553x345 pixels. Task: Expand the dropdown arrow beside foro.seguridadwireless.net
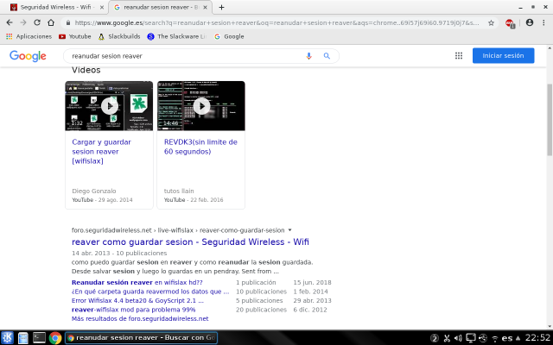pyautogui.click(x=290, y=230)
